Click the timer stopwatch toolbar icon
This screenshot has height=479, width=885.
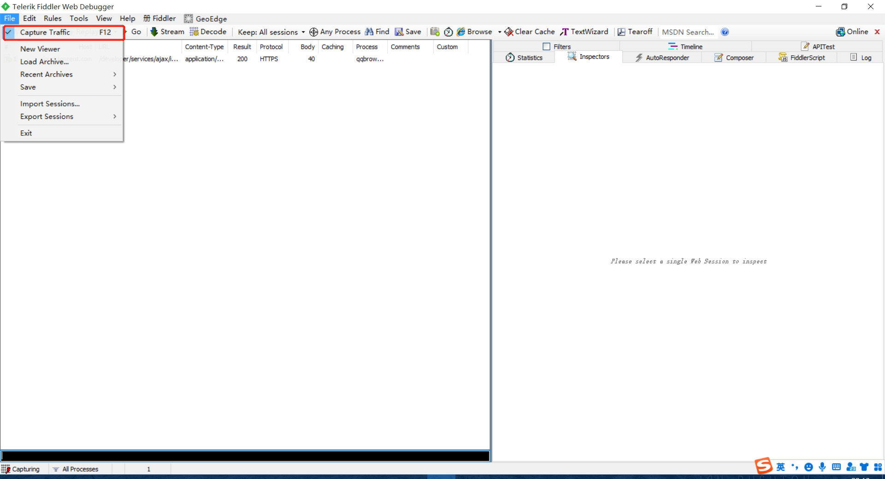point(448,32)
